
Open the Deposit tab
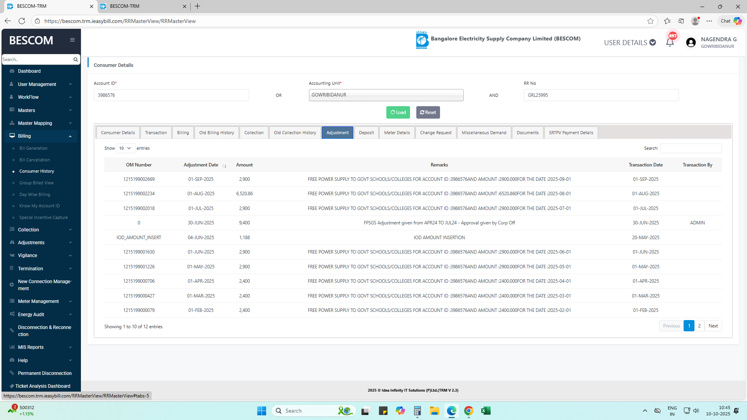(x=366, y=133)
